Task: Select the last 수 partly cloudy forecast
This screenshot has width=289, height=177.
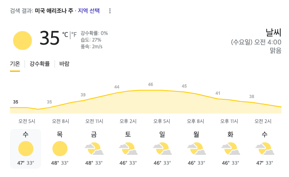Action: 264,149
